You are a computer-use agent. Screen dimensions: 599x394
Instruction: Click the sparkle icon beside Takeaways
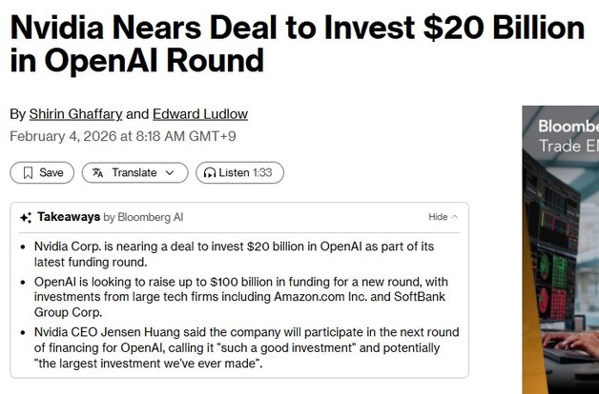[x=26, y=217]
